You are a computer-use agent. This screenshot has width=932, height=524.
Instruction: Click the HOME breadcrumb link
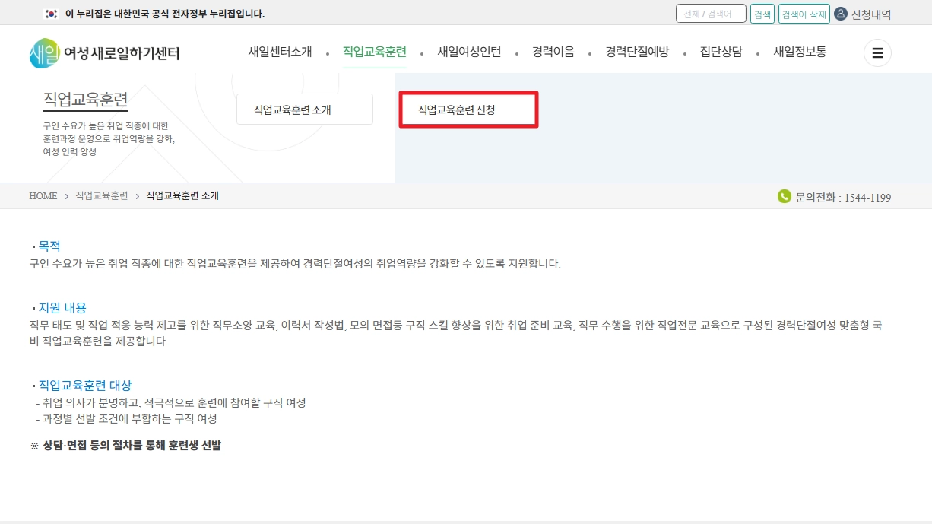click(x=43, y=196)
